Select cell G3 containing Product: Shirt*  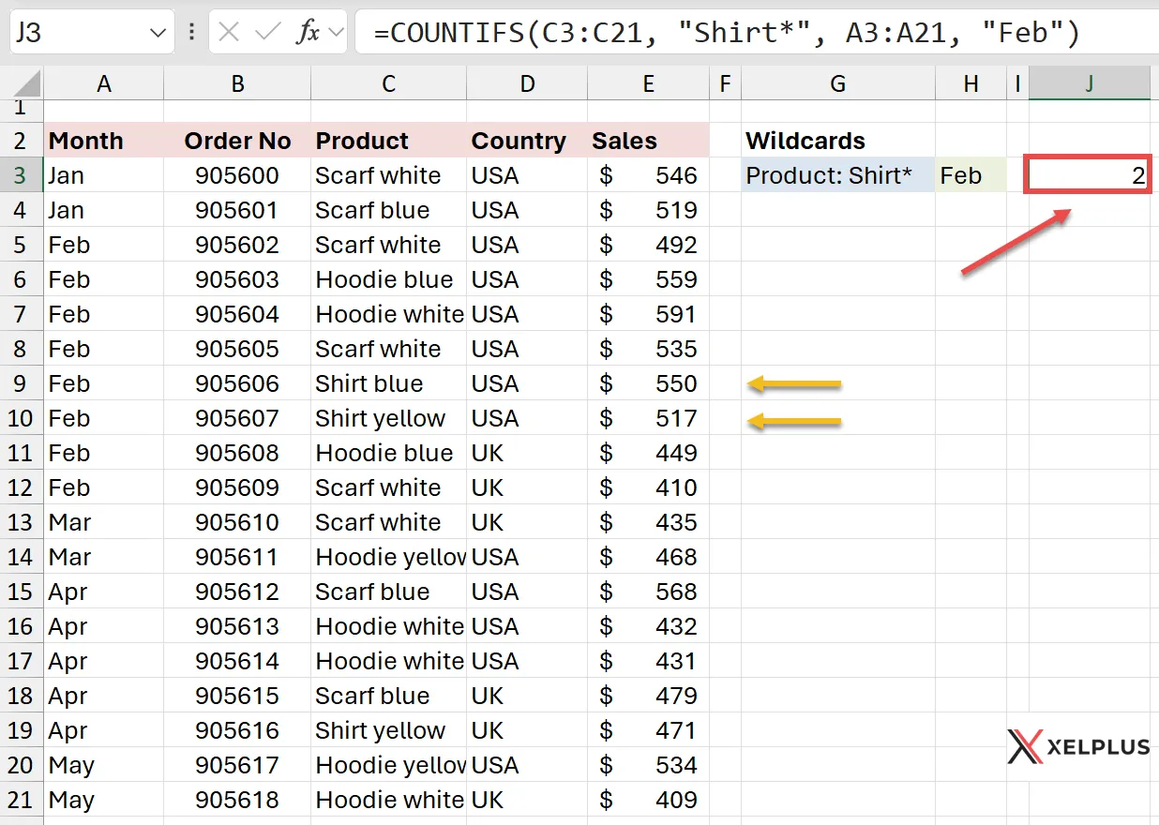[837, 175]
